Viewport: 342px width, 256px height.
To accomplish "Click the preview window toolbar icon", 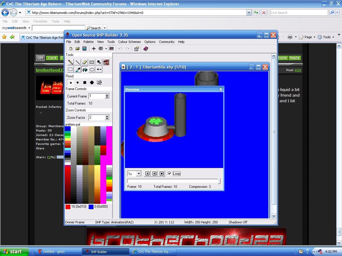I will (x=111, y=49).
